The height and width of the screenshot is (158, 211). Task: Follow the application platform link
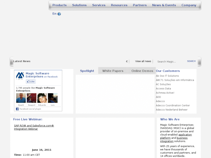tap(176, 136)
